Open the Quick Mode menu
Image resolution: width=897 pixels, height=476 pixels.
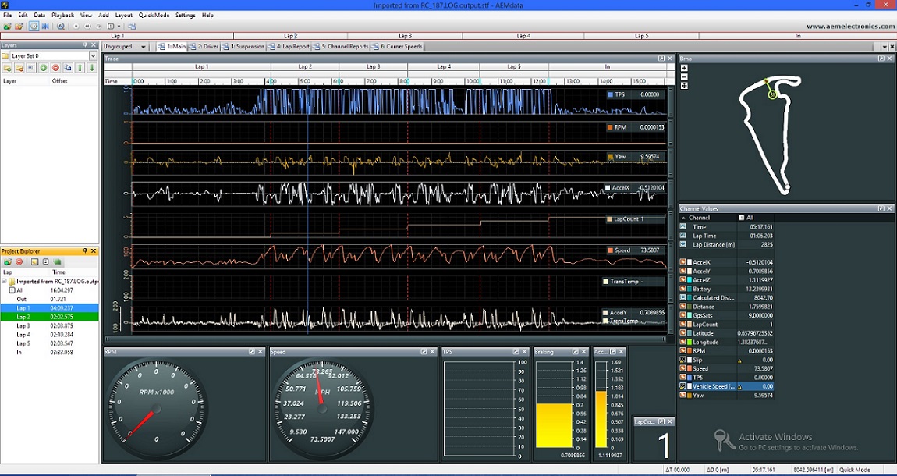154,16
